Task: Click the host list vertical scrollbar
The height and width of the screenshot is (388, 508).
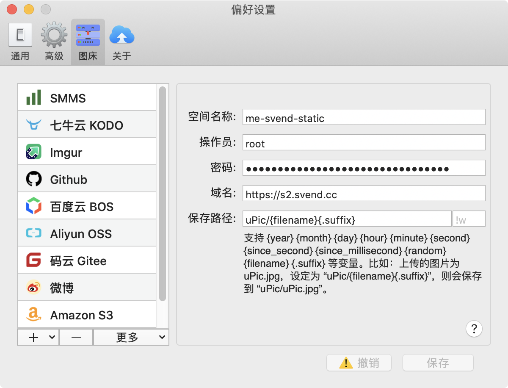Action: [x=162, y=194]
